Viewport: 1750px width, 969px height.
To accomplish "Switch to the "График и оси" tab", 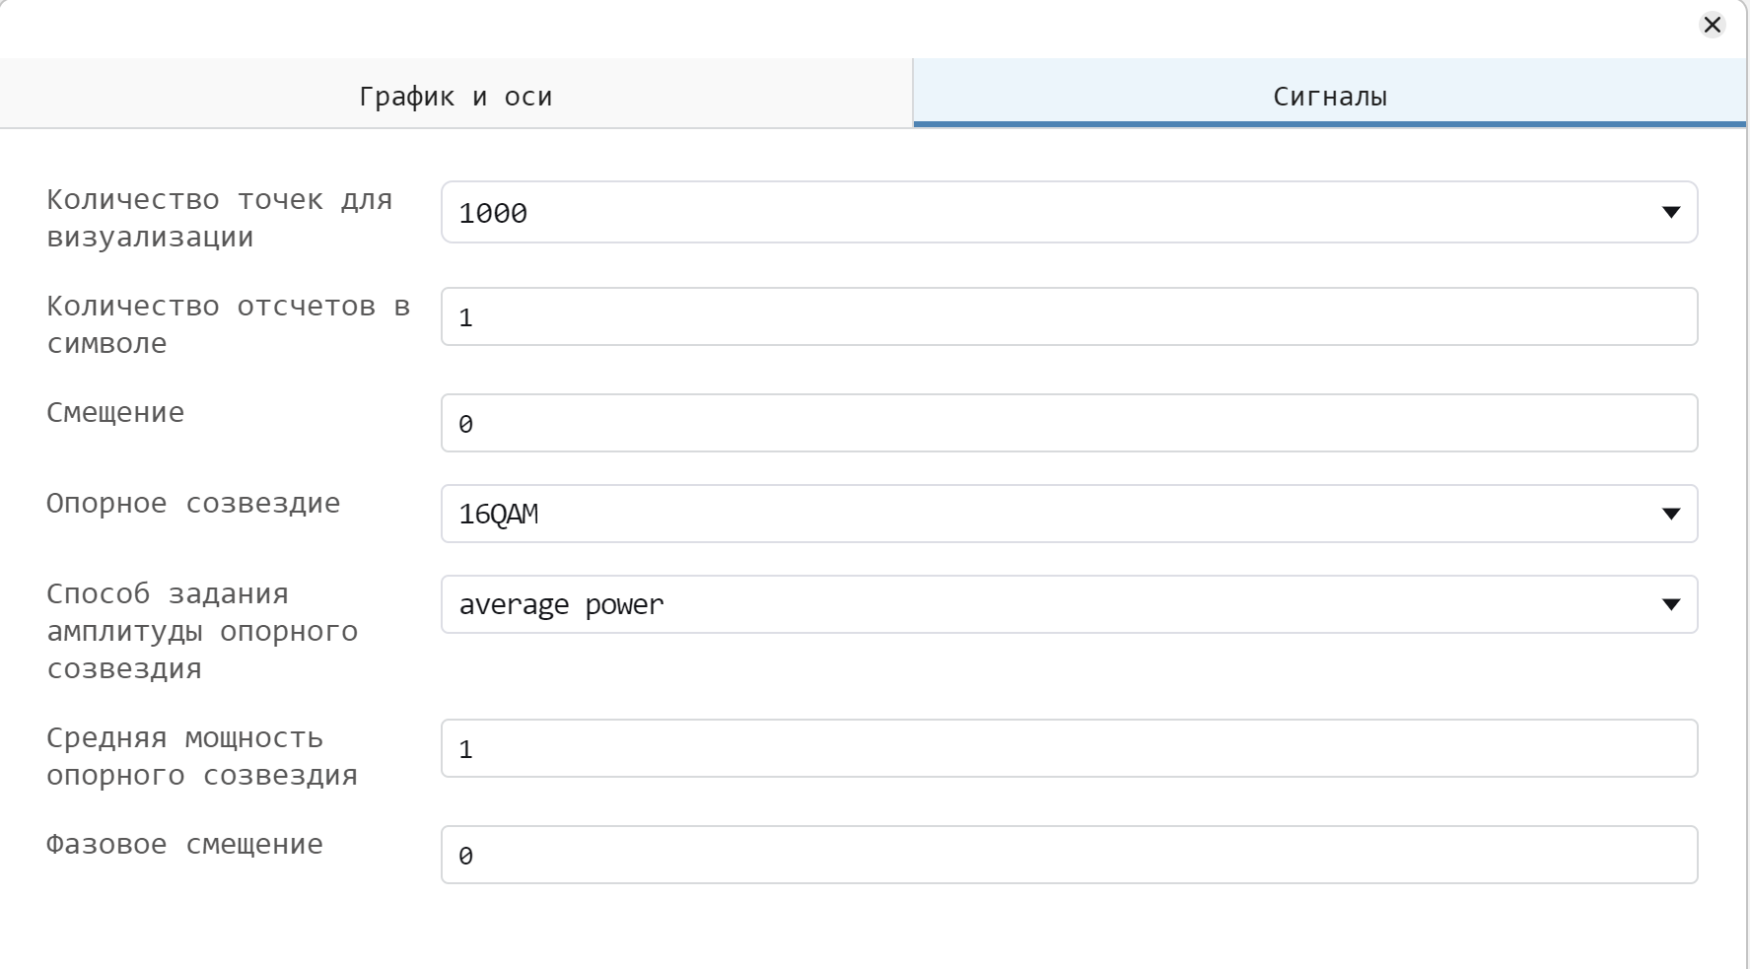I will pyautogui.click(x=455, y=96).
